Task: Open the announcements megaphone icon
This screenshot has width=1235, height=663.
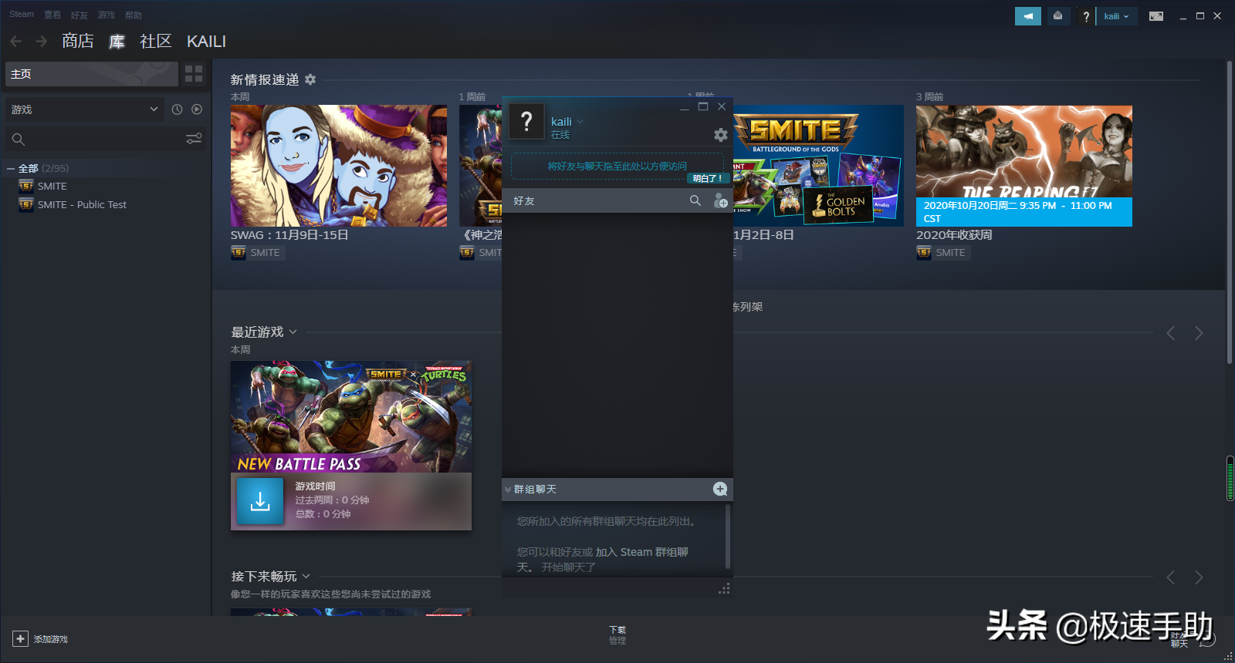Action: [1027, 16]
